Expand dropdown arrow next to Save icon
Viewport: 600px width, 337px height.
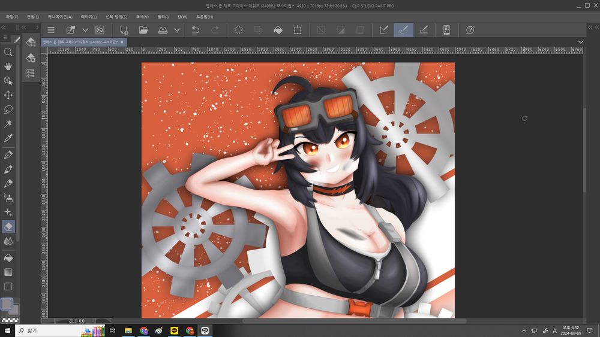click(177, 30)
